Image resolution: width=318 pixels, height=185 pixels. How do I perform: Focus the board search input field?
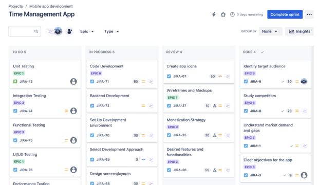tap(25, 31)
